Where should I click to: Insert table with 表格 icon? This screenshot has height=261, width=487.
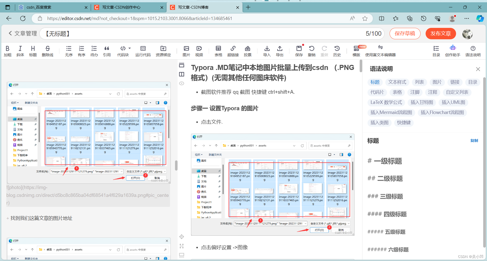pyautogui.click(x=218, y=51)
